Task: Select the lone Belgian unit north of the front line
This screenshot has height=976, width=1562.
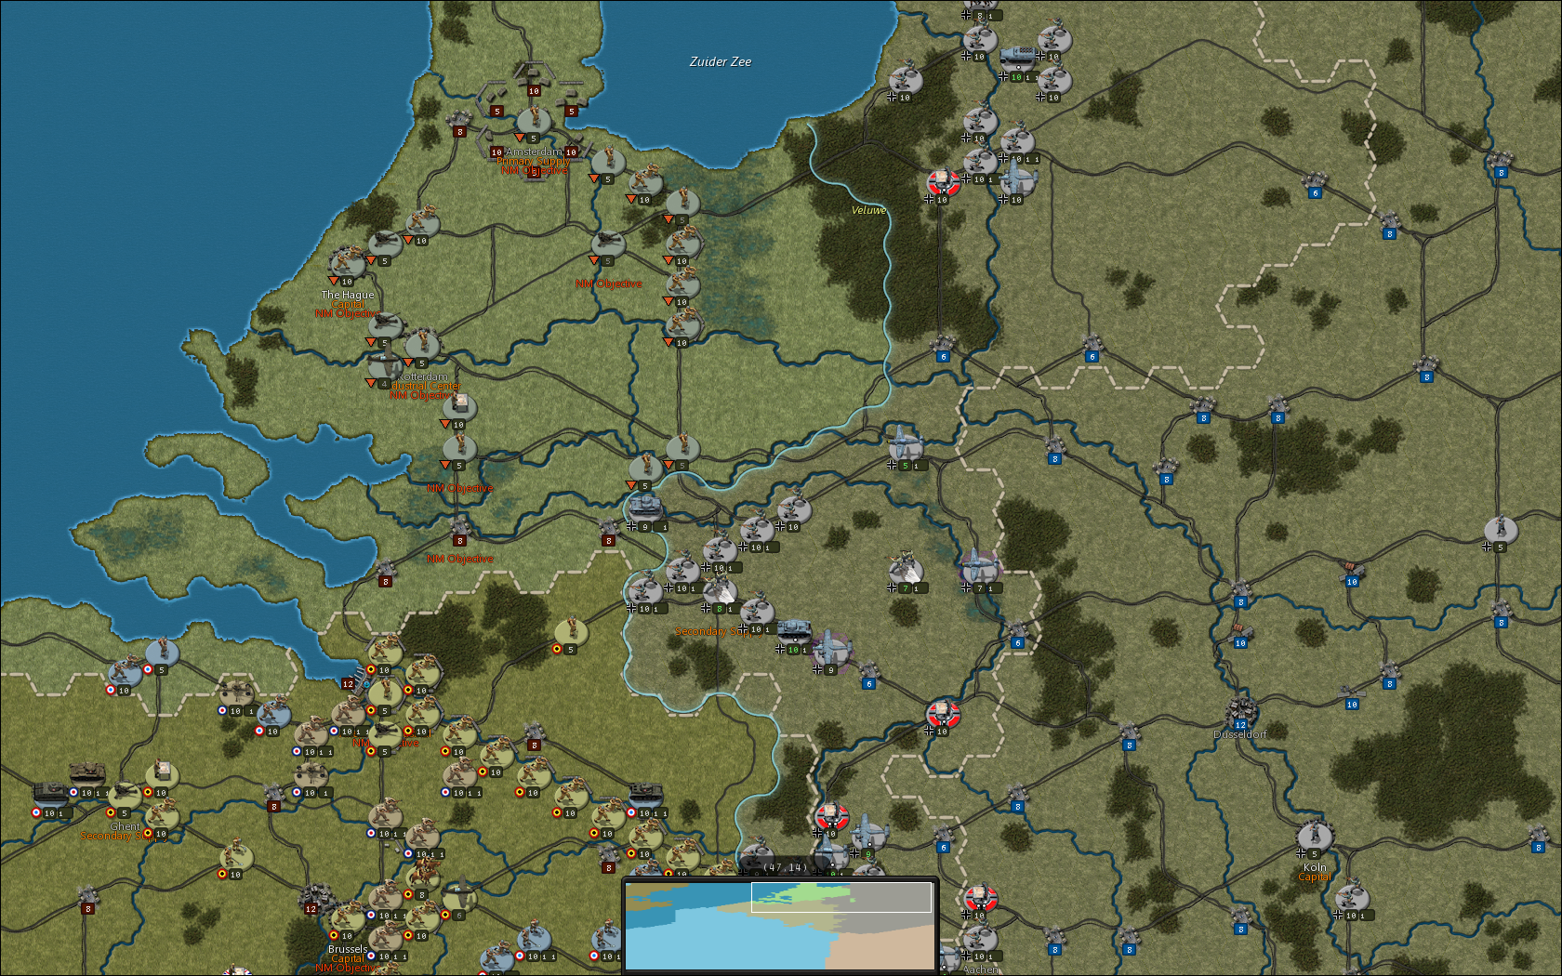Action: click(x=571, y=631)
